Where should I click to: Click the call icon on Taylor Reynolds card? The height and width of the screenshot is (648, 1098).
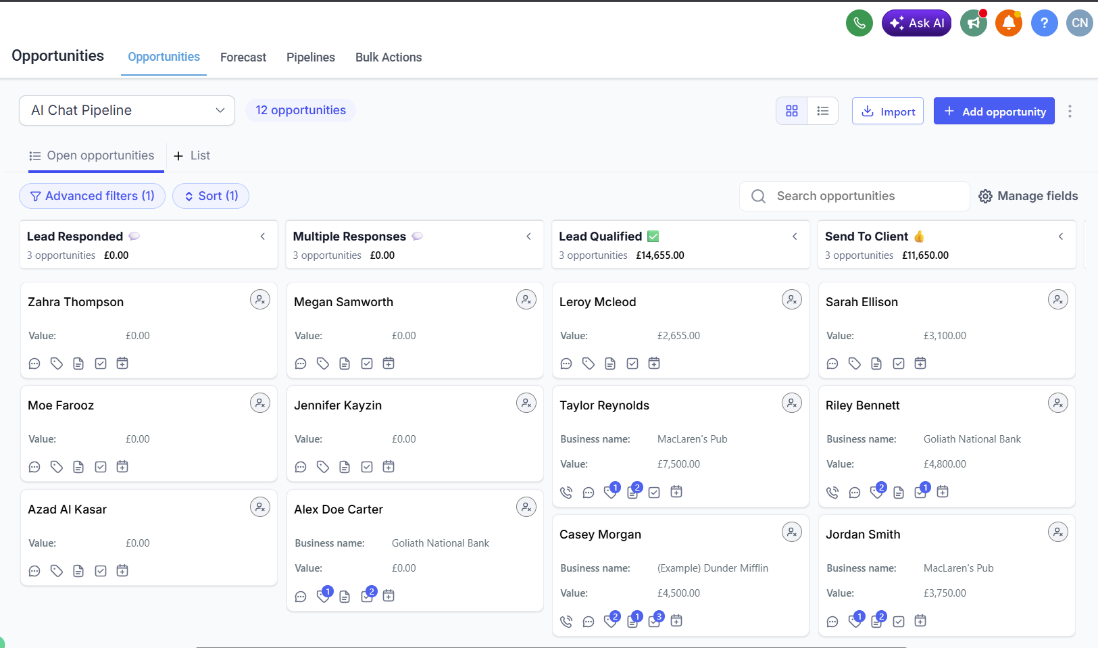point(566,493)
